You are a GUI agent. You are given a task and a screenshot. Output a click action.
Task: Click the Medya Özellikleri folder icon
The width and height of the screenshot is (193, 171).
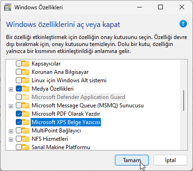(26, 89)
